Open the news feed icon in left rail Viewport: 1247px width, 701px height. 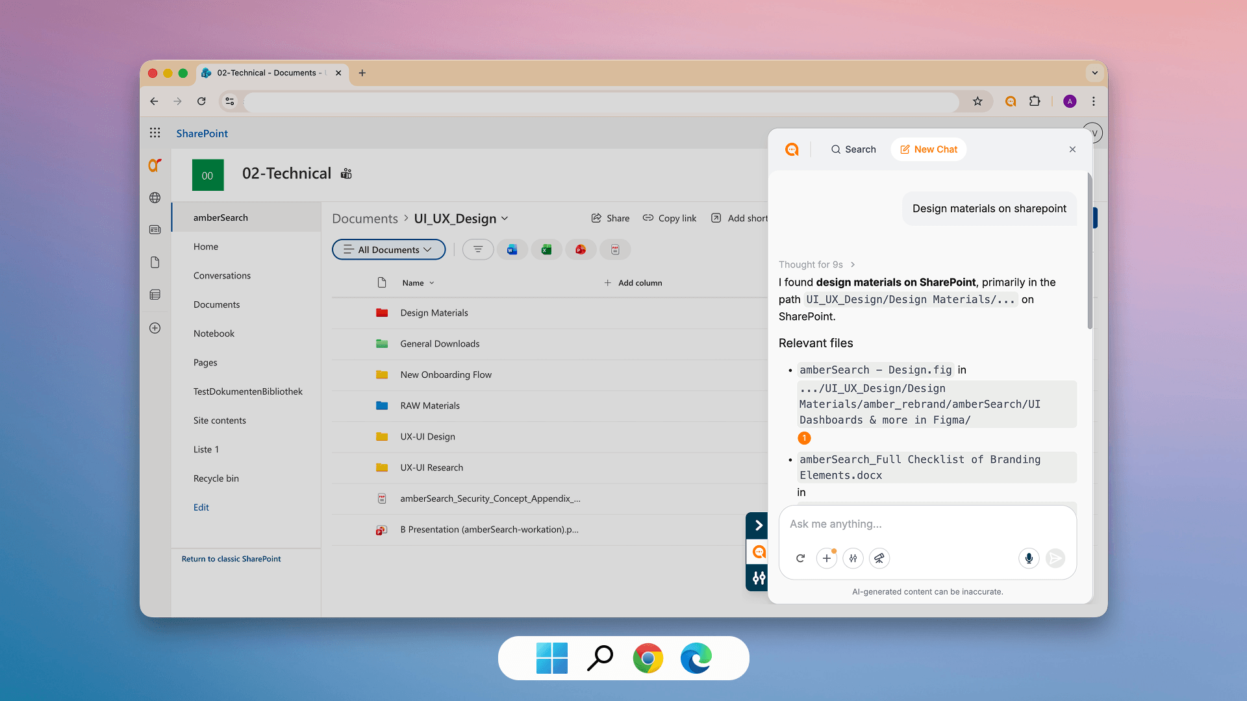(x=155, y=230)
